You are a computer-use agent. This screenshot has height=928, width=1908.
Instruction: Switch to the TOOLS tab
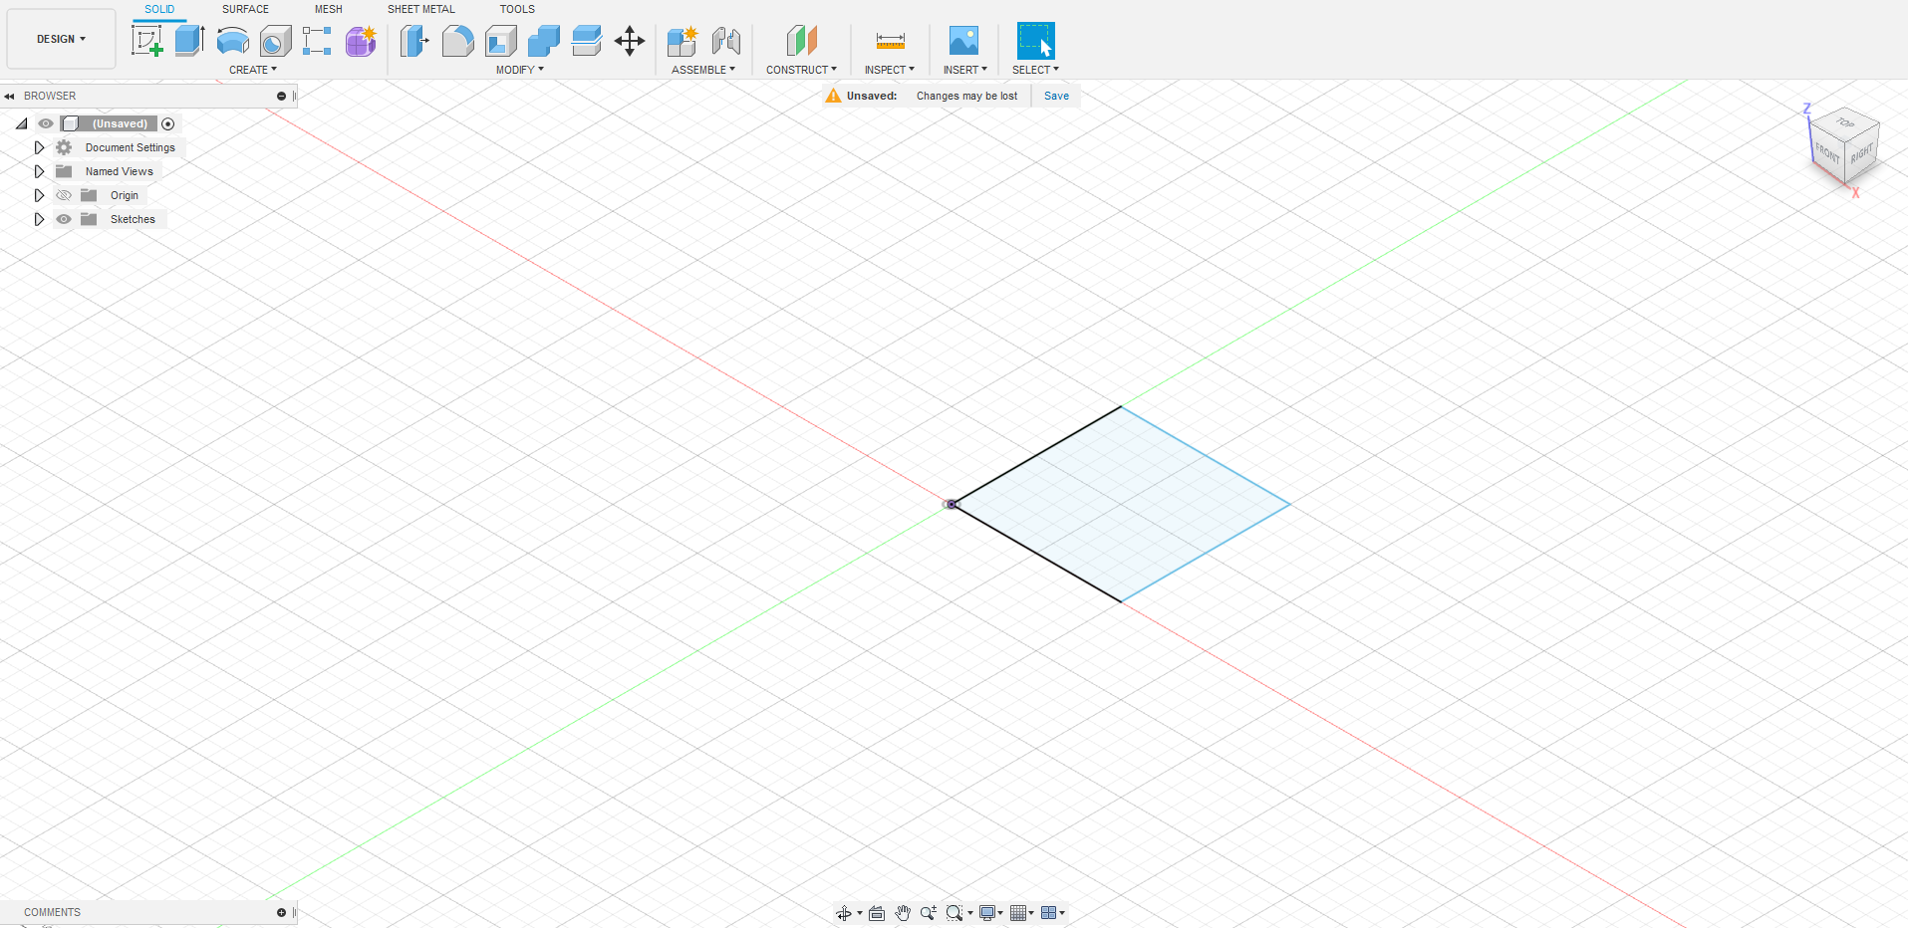tap(517, 9)
